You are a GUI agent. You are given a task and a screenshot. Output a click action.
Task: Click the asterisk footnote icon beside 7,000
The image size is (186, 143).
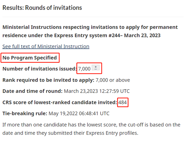coord(95,68)
